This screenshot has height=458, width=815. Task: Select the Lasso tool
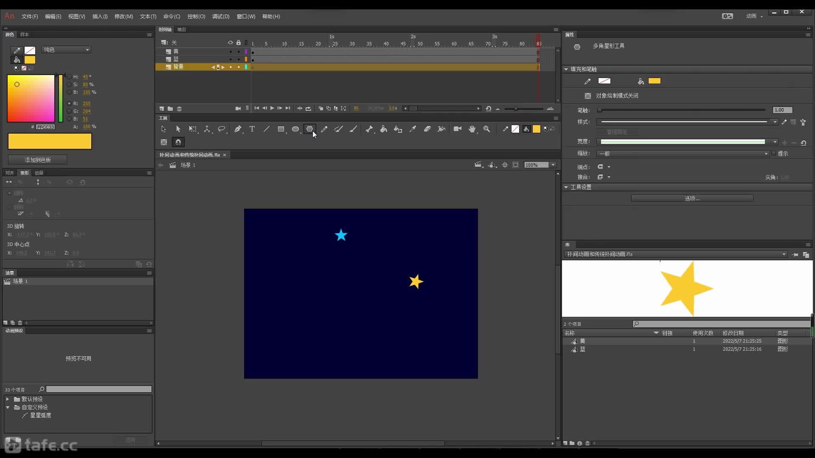point(222,129)
